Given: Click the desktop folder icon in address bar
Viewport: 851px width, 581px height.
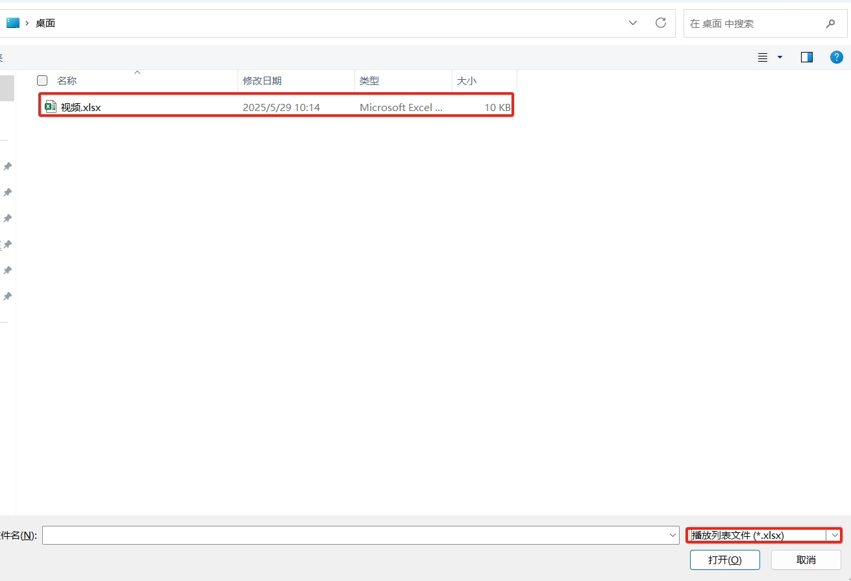Looking at the screenshot, I should point(13,23).
